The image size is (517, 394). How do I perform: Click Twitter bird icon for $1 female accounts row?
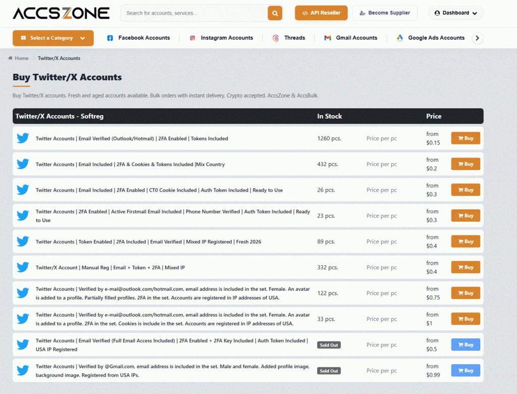coord(23,319)
